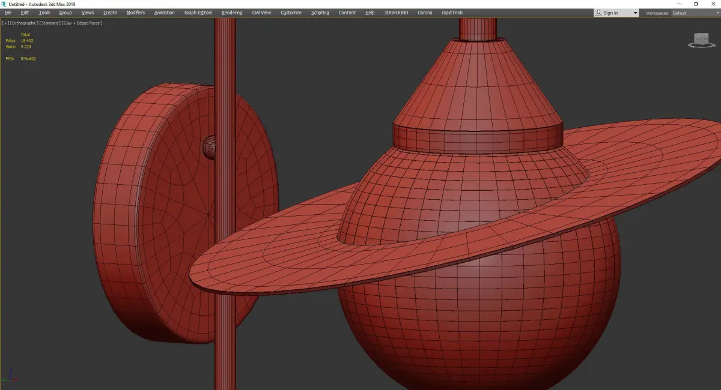The height and width of the screenshot is (390, 721).
Task: Open the Edit menu
Action: coord(25,13)
